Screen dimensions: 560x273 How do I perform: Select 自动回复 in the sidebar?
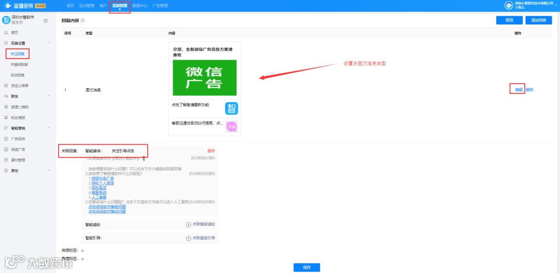point(18,75)
